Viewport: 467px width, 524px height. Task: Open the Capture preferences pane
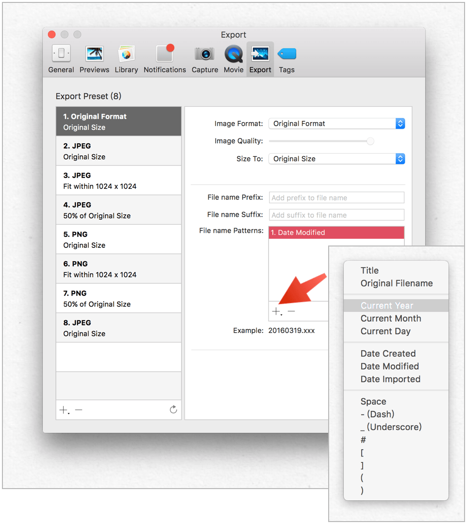click(205, 59)
